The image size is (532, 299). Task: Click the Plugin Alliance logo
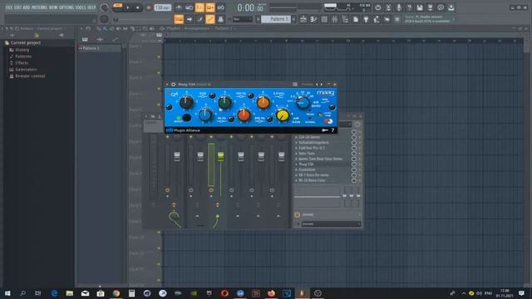(x=183, y=130)
